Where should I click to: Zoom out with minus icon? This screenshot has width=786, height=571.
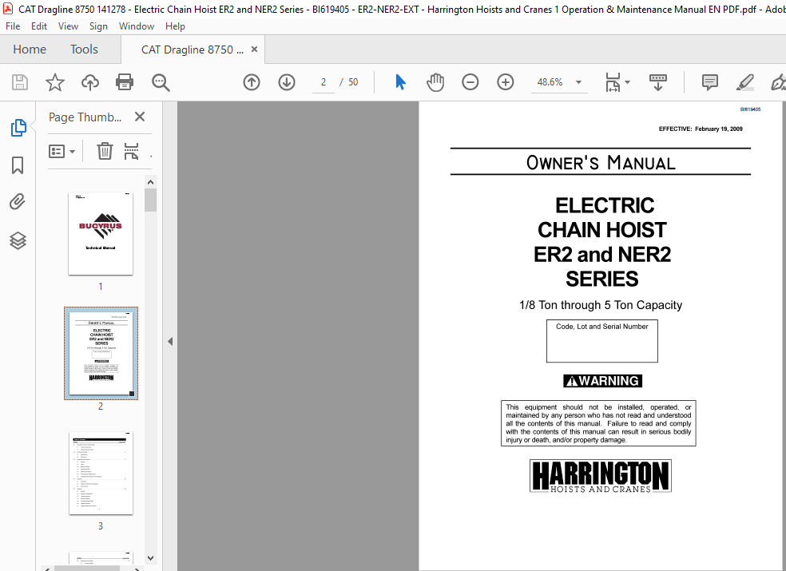470,82
